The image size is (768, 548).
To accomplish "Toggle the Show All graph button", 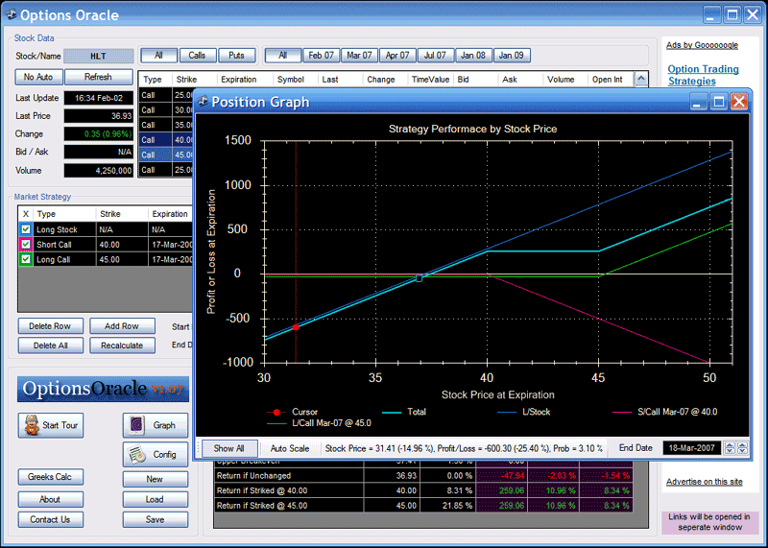I will tap(228, 448).
